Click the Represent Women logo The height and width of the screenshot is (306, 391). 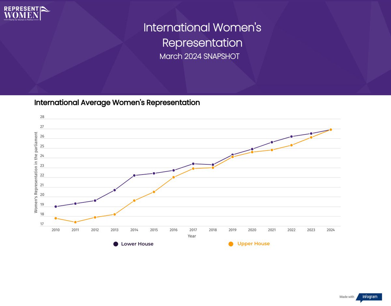point(27,13)
